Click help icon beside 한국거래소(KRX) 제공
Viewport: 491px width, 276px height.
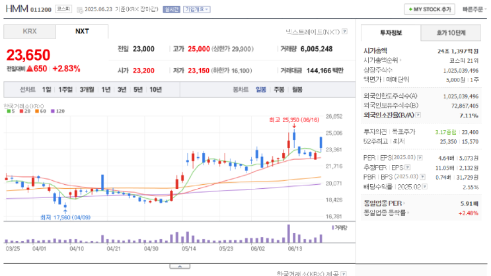click(x=344, y=274)
